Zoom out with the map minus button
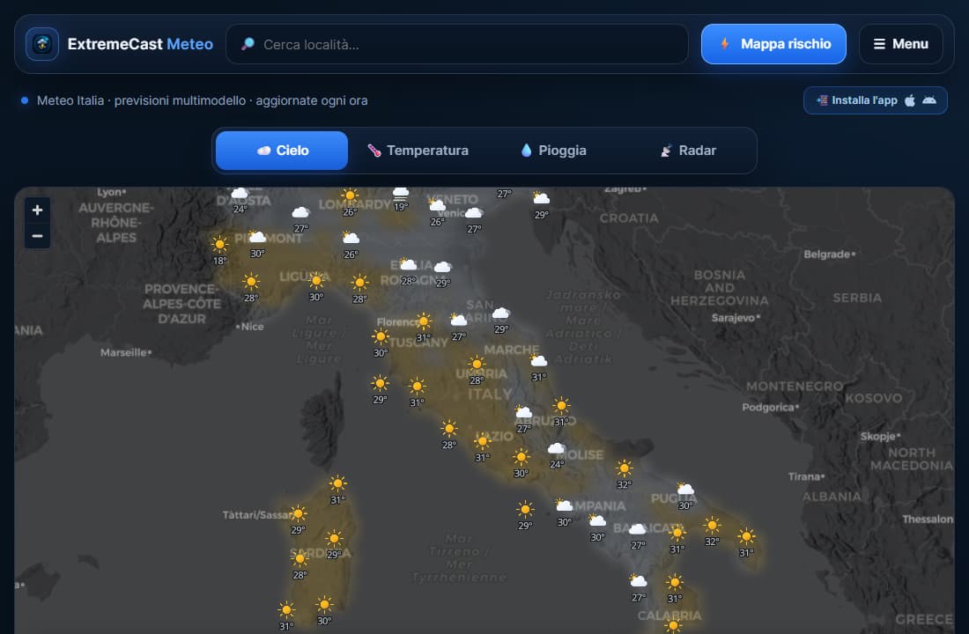The width and height of the screenshot is (969, 634). tap(37, 236)
